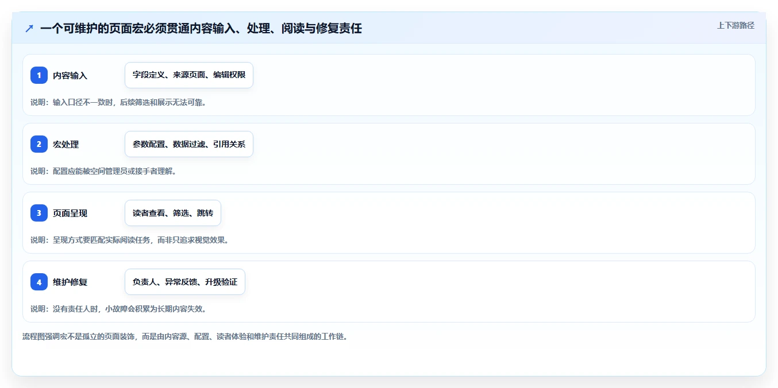This screenshot has width=778, height=388.
Task: Click note 配置应能被空间管理员或接手者理解
Action: point(103,171)
